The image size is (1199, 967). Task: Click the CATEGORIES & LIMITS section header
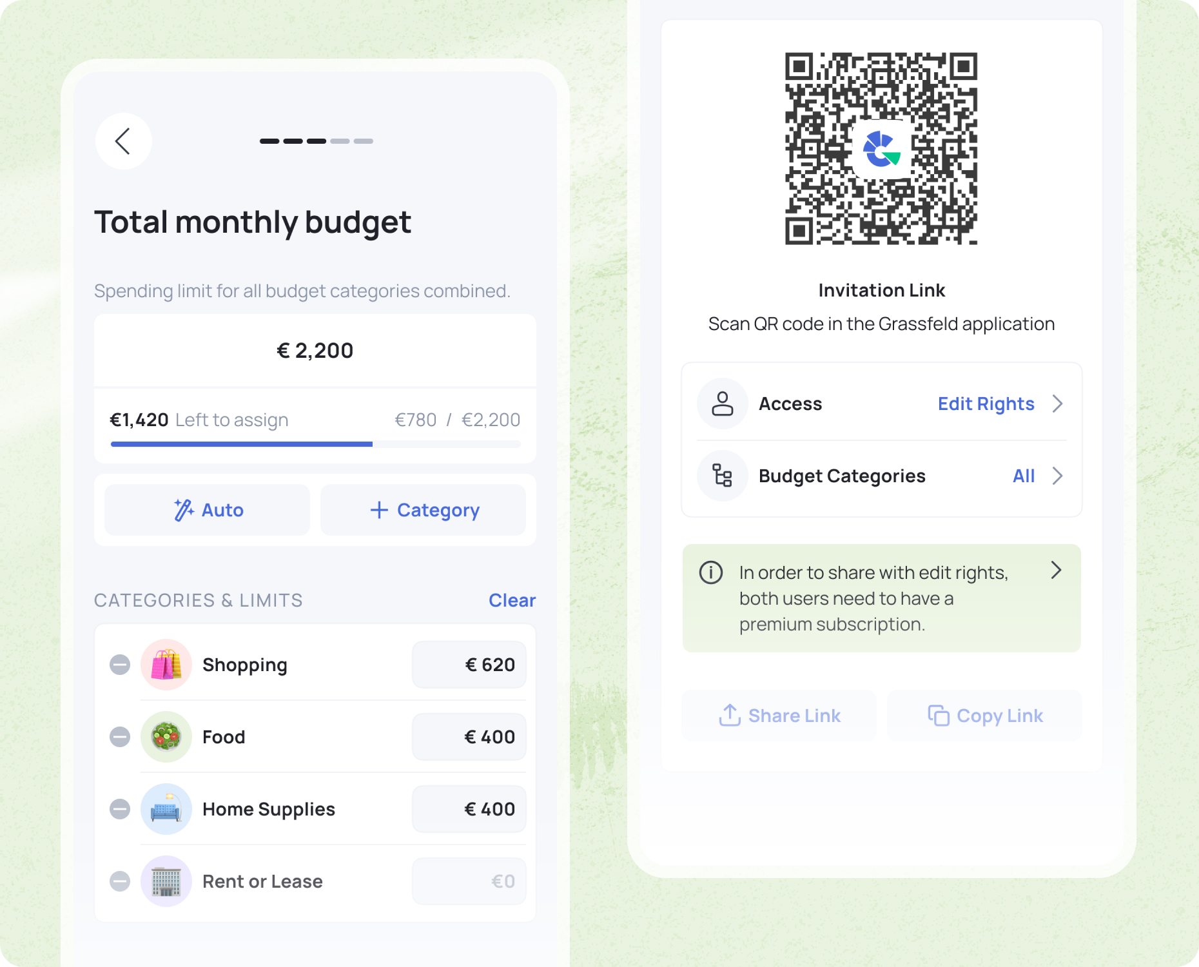[x=199, y=600]
